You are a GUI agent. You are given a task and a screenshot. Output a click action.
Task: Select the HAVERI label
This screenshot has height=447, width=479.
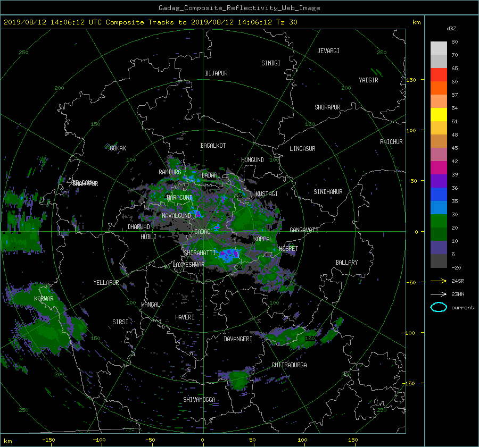pyautogui.click(x=185, y=317)
